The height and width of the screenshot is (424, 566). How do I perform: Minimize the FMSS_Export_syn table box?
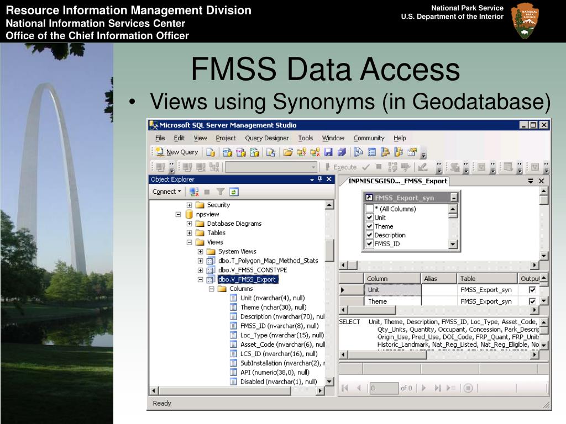pyautogui.click(x=454, y=198)
